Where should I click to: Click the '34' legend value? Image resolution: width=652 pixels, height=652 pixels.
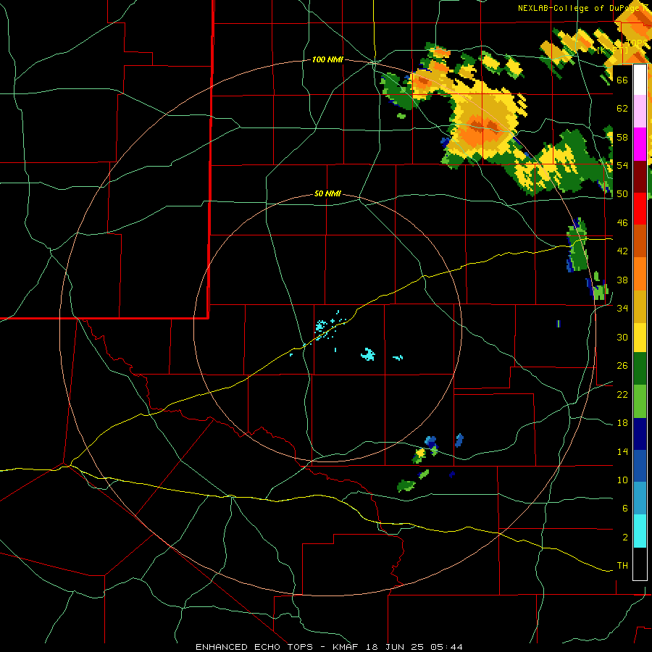pyautogui.click(x=622, y=309)
